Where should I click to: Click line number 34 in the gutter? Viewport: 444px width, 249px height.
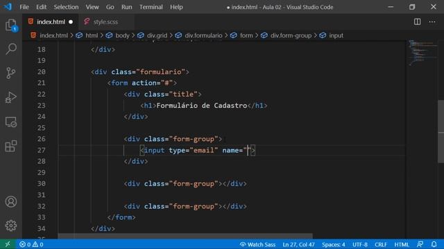point(42,228)
